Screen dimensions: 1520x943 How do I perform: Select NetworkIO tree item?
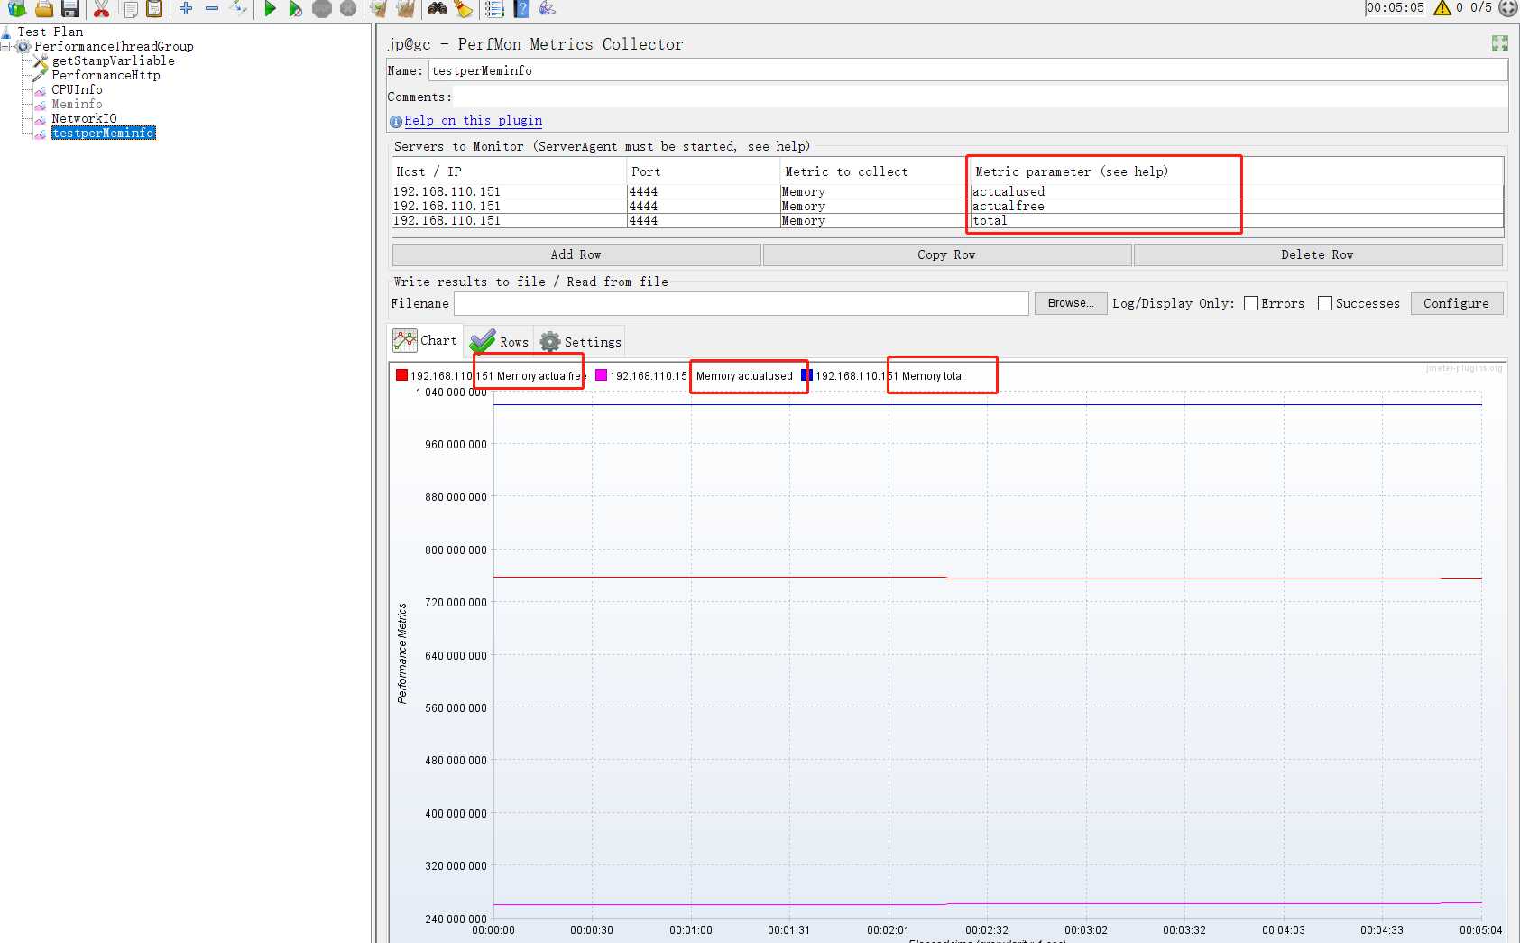(84, 118)
